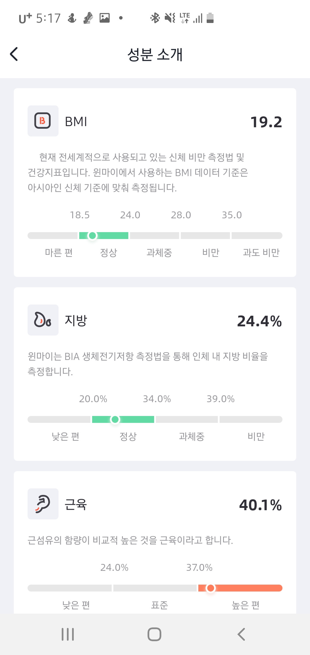Screen dimensions: 310x655
Task: Tap the BMI slider indicator dot
Action: (92, 236)
